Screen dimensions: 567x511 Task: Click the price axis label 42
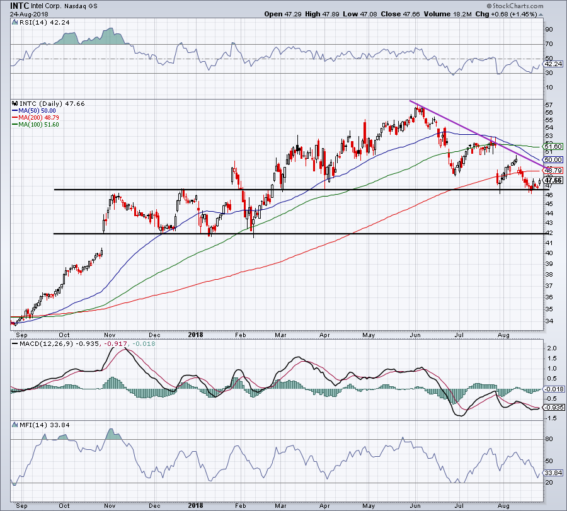tap(549, 233)
